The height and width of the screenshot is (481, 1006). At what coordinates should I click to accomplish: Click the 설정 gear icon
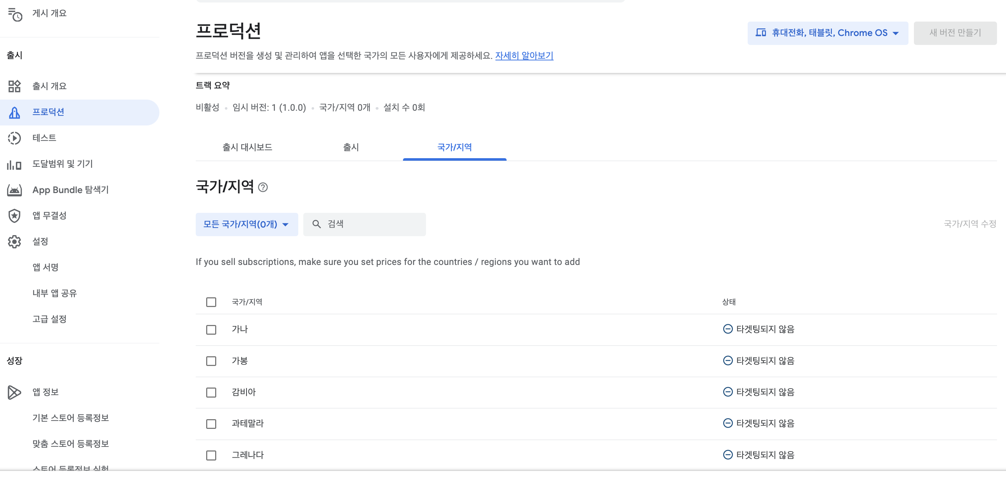(x=14, y=242)
